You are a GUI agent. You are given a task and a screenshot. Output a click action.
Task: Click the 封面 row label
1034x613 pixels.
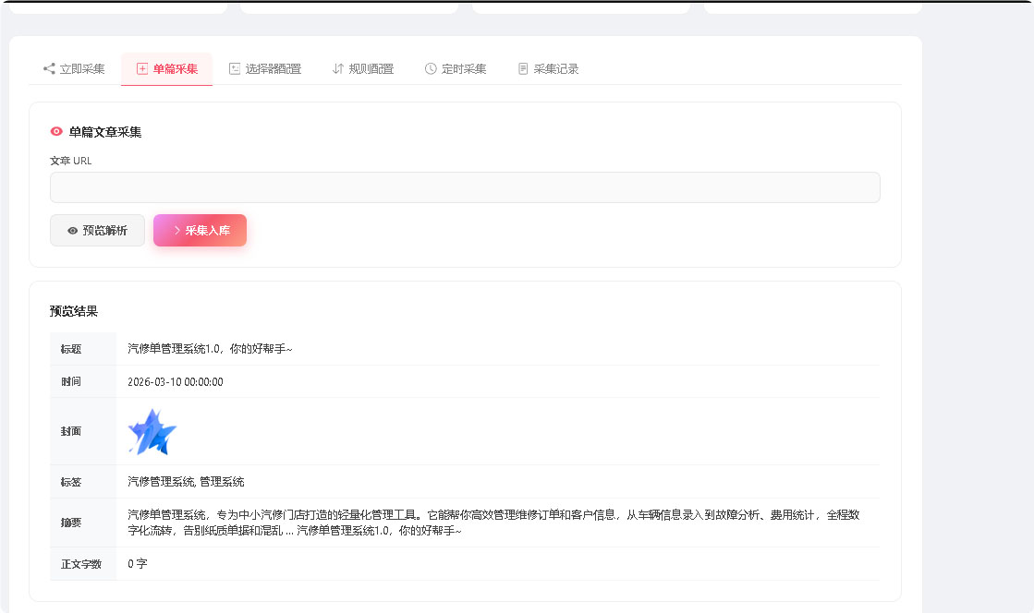click(x=71, y=431)
